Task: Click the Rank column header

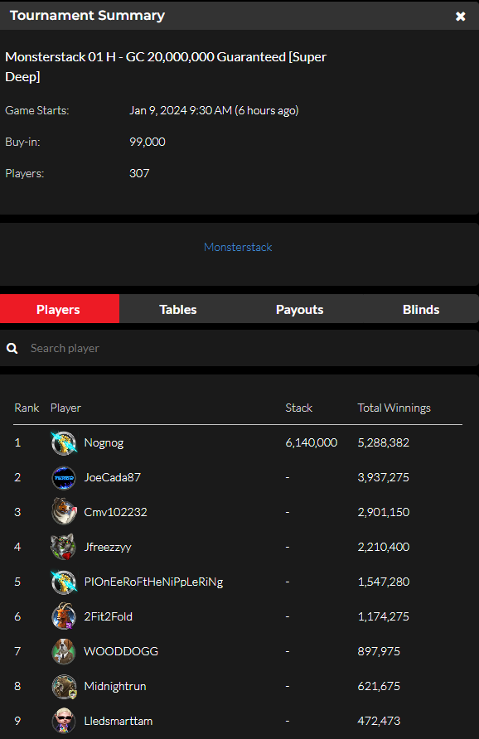Action: point(27,408)
